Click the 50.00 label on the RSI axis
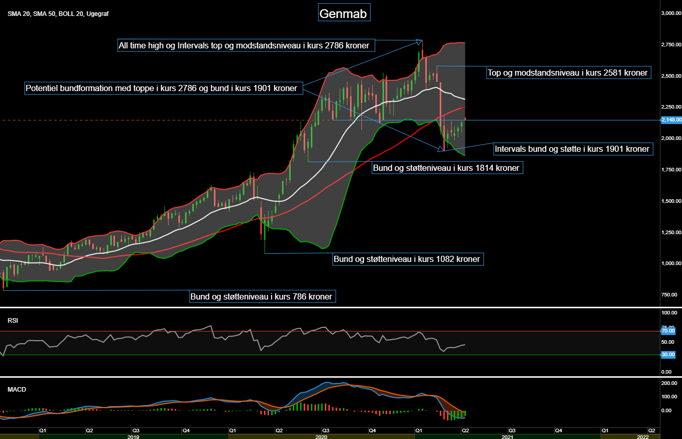682x439 pixels. (669, 342)
